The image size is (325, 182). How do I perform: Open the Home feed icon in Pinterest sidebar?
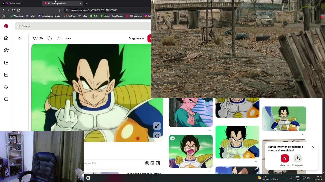(6, 38)
